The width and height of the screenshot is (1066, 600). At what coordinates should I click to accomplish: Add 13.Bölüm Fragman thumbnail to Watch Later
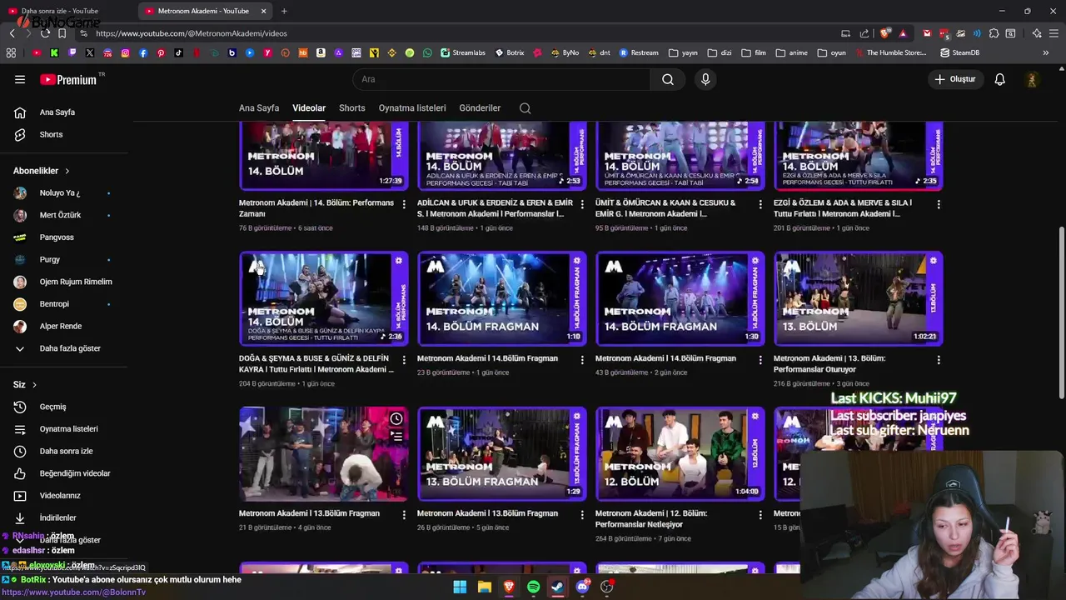pyautogui.click(x=396, y=419)
